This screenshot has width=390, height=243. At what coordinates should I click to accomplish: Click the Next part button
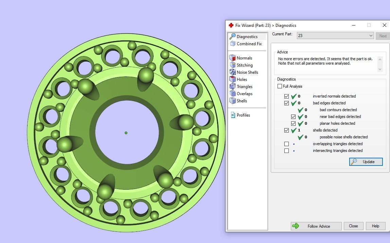(383, 36)
